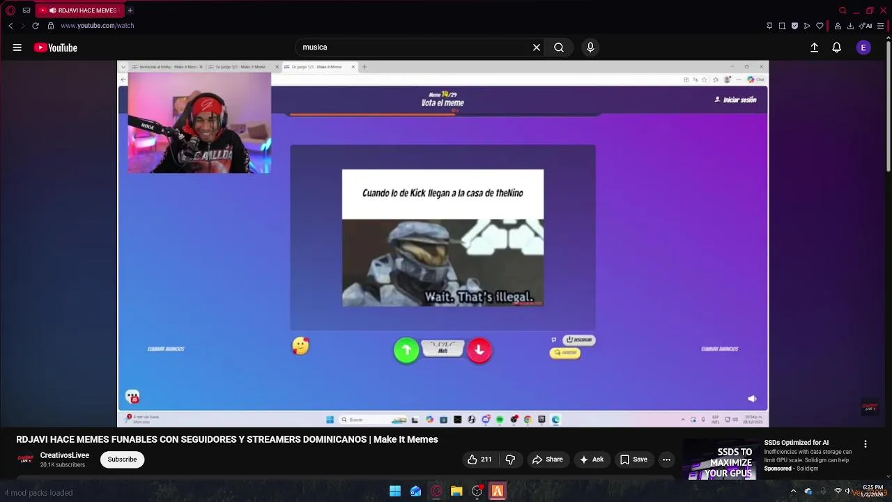892x502 pixels.
Task: Open YouTube notifications bell
Action: pyautogui.click(x=836, y=47)
